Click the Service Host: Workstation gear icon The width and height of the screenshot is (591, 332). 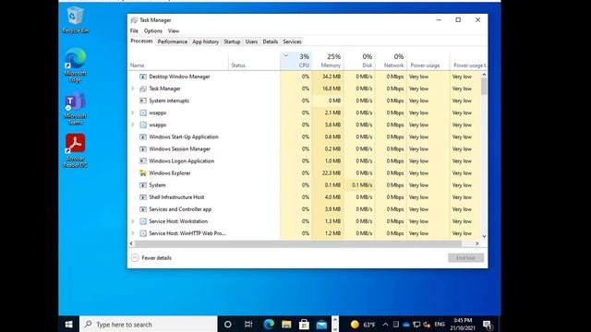point(143,221)
